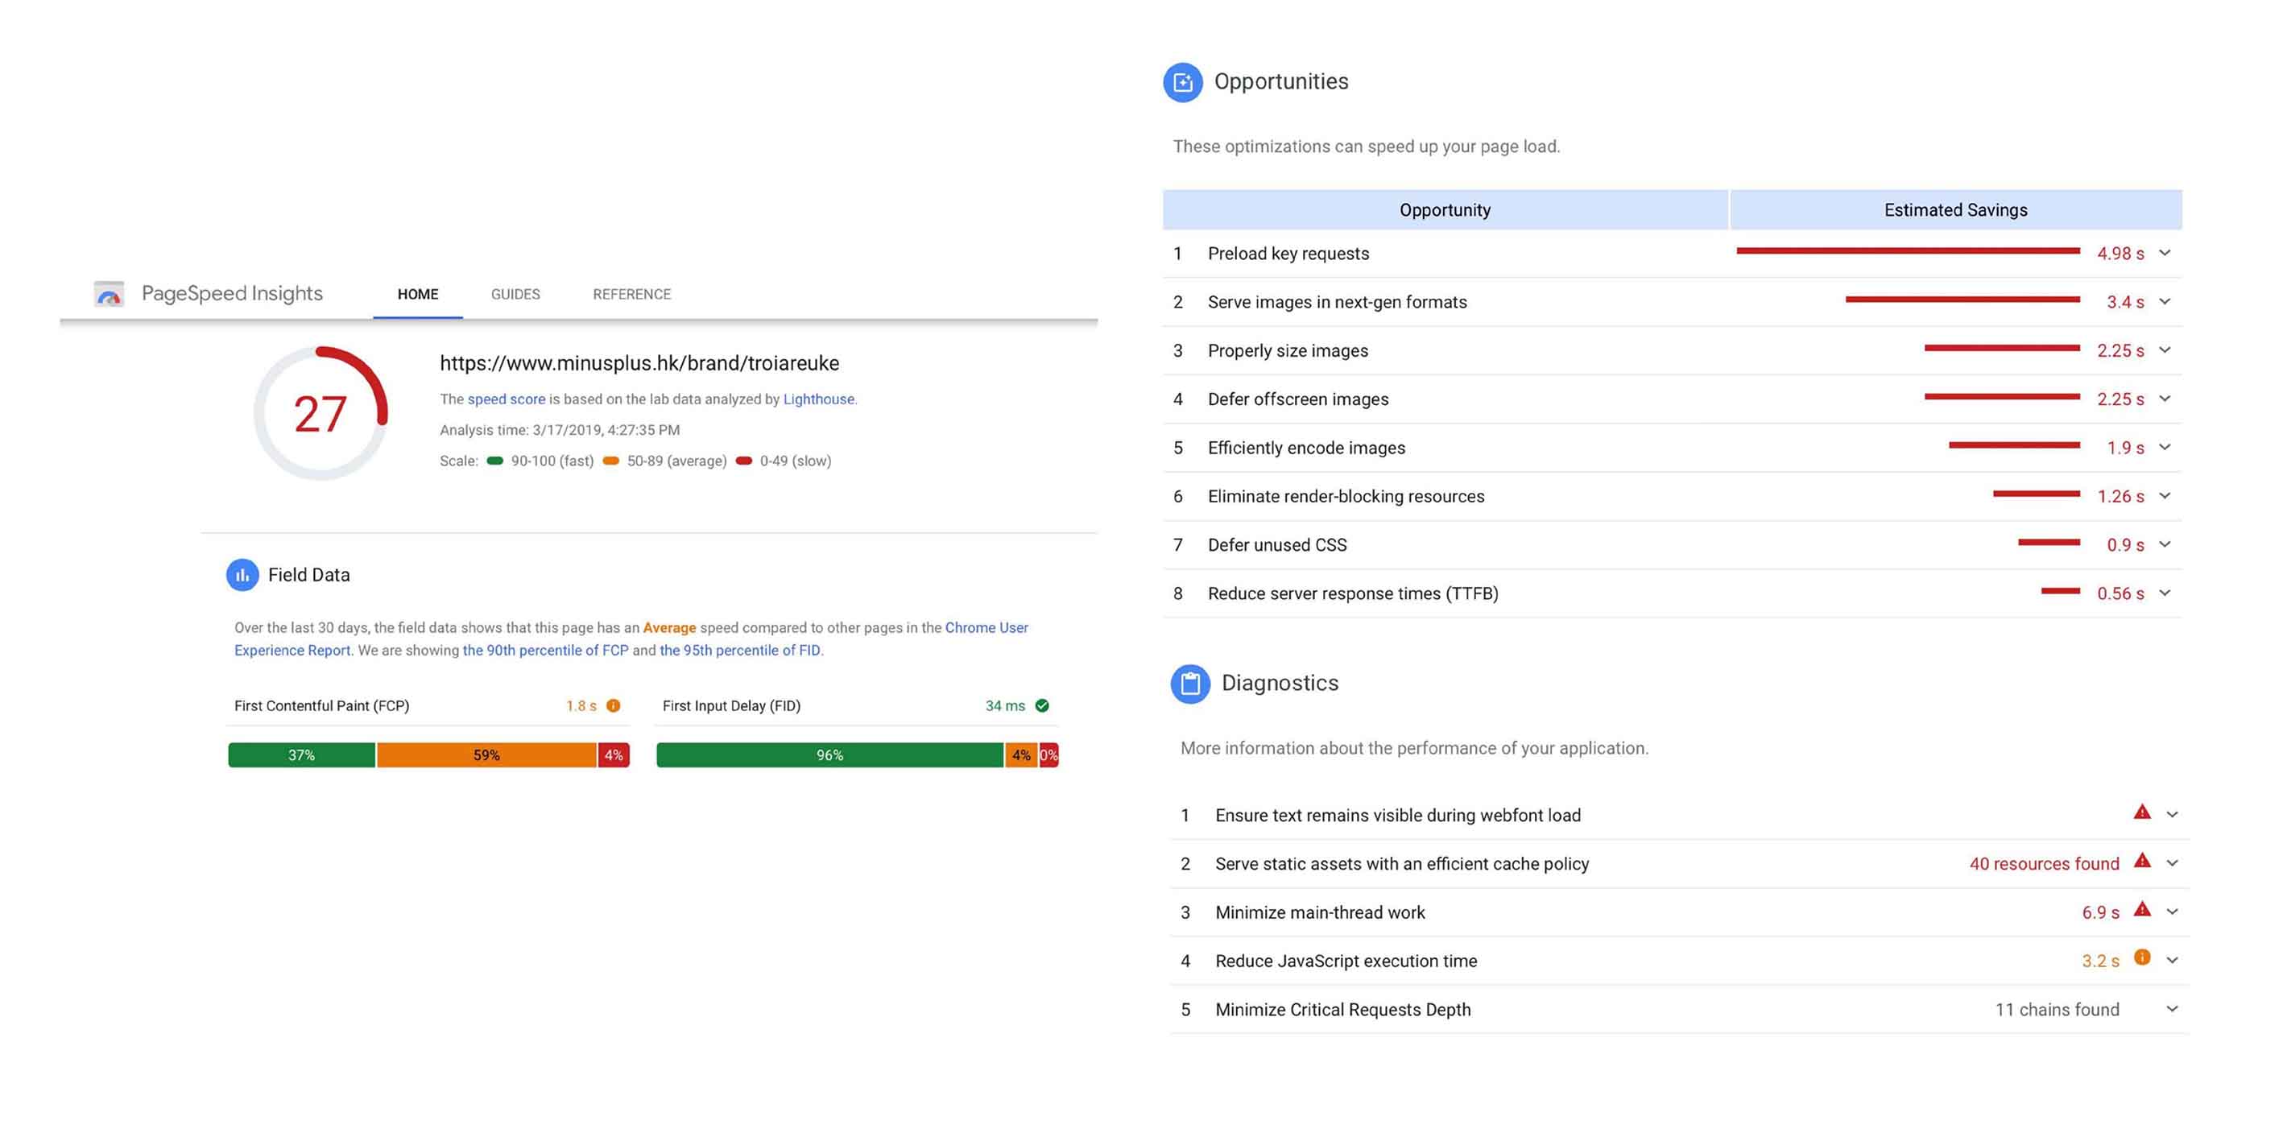Open the Lighthouse link

[x=818, y=399]
